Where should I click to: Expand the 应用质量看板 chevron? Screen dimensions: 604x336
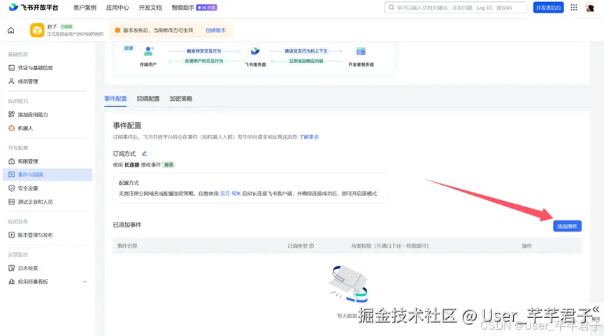[x=85, y=281]
